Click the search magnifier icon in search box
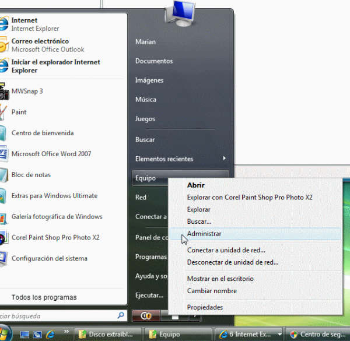This screenshot has width=350, height=341. [121, 315]
